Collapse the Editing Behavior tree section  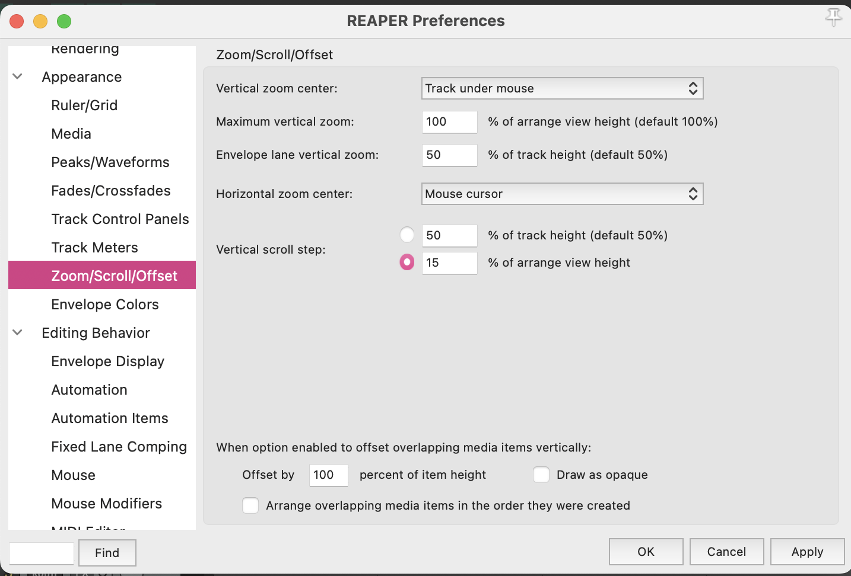pos(18,332)
